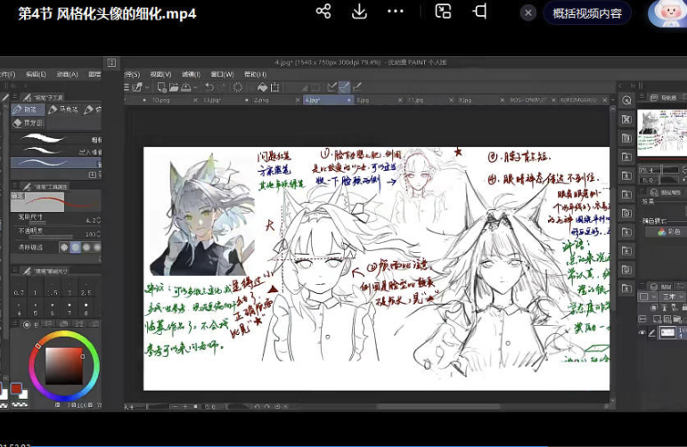Image resolution: width=687 pixels, height=447 pixels.
Task: Select the second anti-aliasing option
Action: [76, 248]
